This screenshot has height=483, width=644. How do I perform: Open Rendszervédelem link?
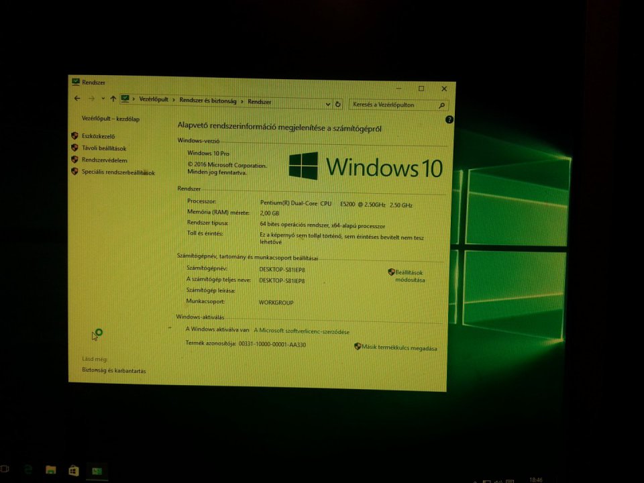coord(105,160)
